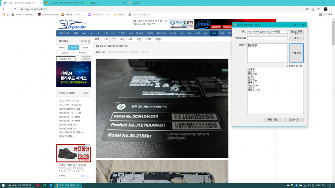Click the 스크랩 post action button
The width and height of the screenshot is (335, 188).
[148, 39]
